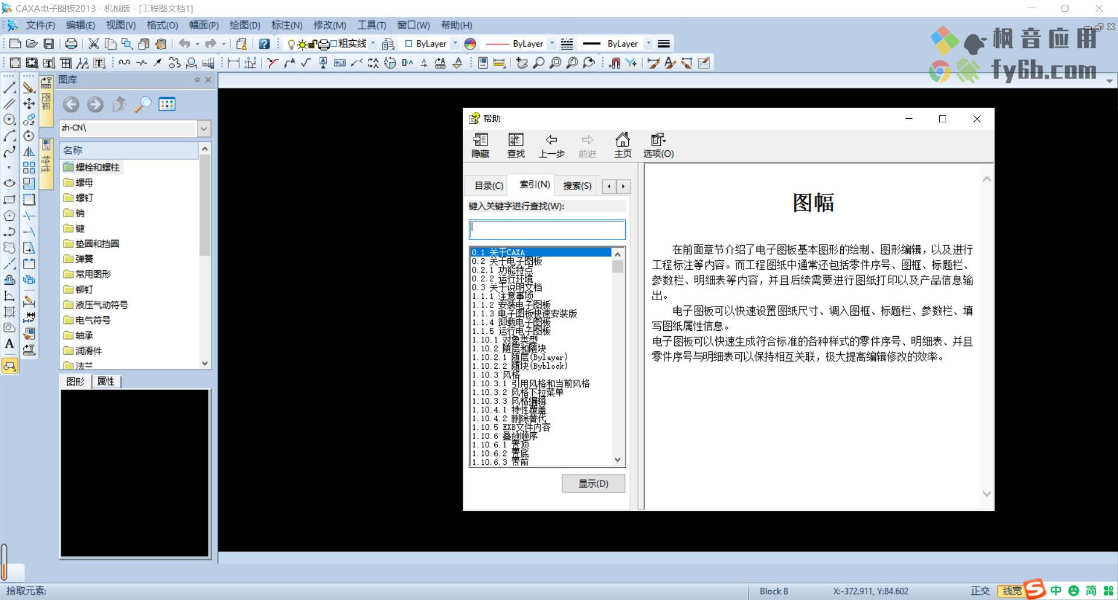Click the Find (查找) icon in Help
Image resolution: width=1118 pixels, height=600 pixels.
[x=516, y=146]
